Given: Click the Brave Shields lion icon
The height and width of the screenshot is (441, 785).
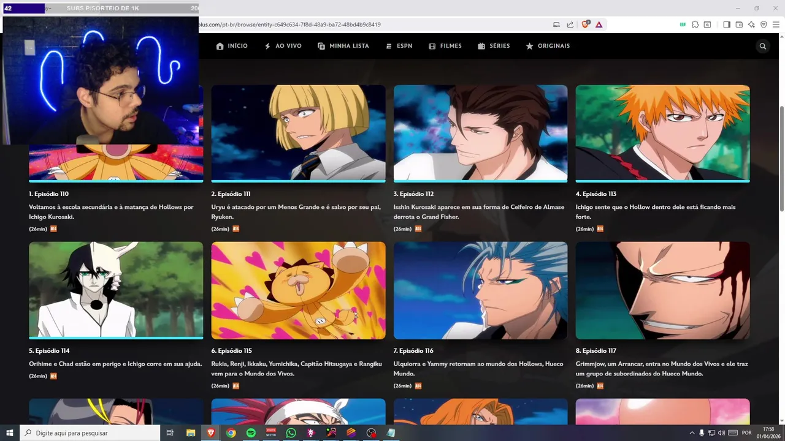Looking at the screenshot, I should point(585,24).
